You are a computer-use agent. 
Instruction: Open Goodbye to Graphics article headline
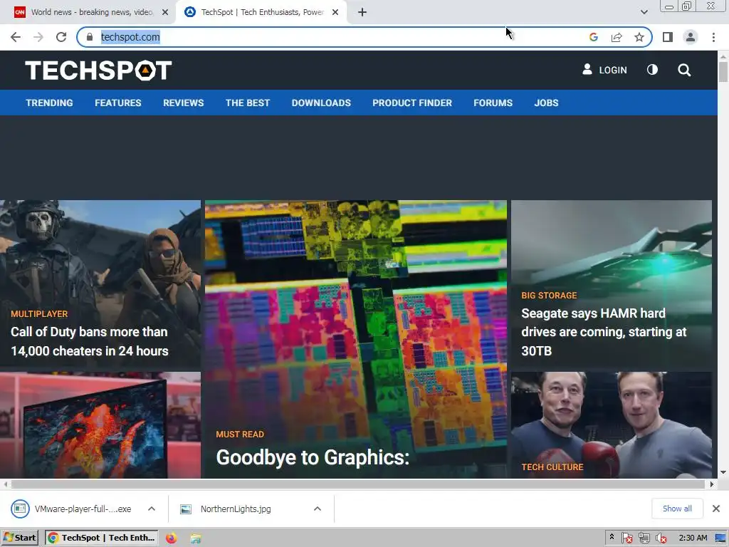[x=313, y=457]
